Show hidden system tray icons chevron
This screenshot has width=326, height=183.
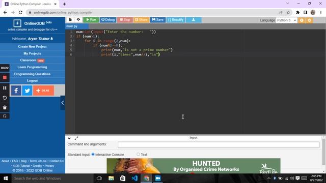[x=269, y=178]
